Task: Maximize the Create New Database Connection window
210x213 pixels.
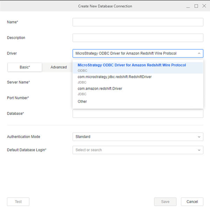Action: (x=196, y=6)
